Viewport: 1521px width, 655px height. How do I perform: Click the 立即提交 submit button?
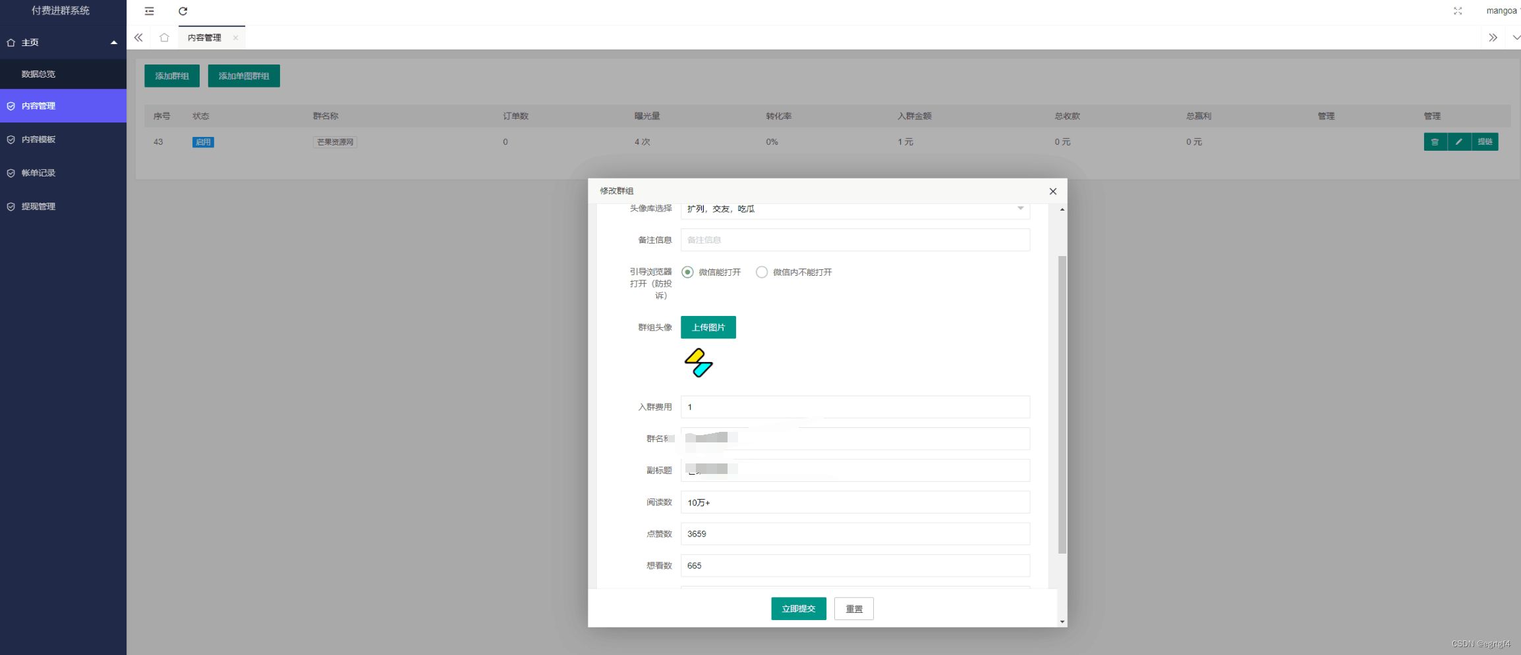(798, 609)
